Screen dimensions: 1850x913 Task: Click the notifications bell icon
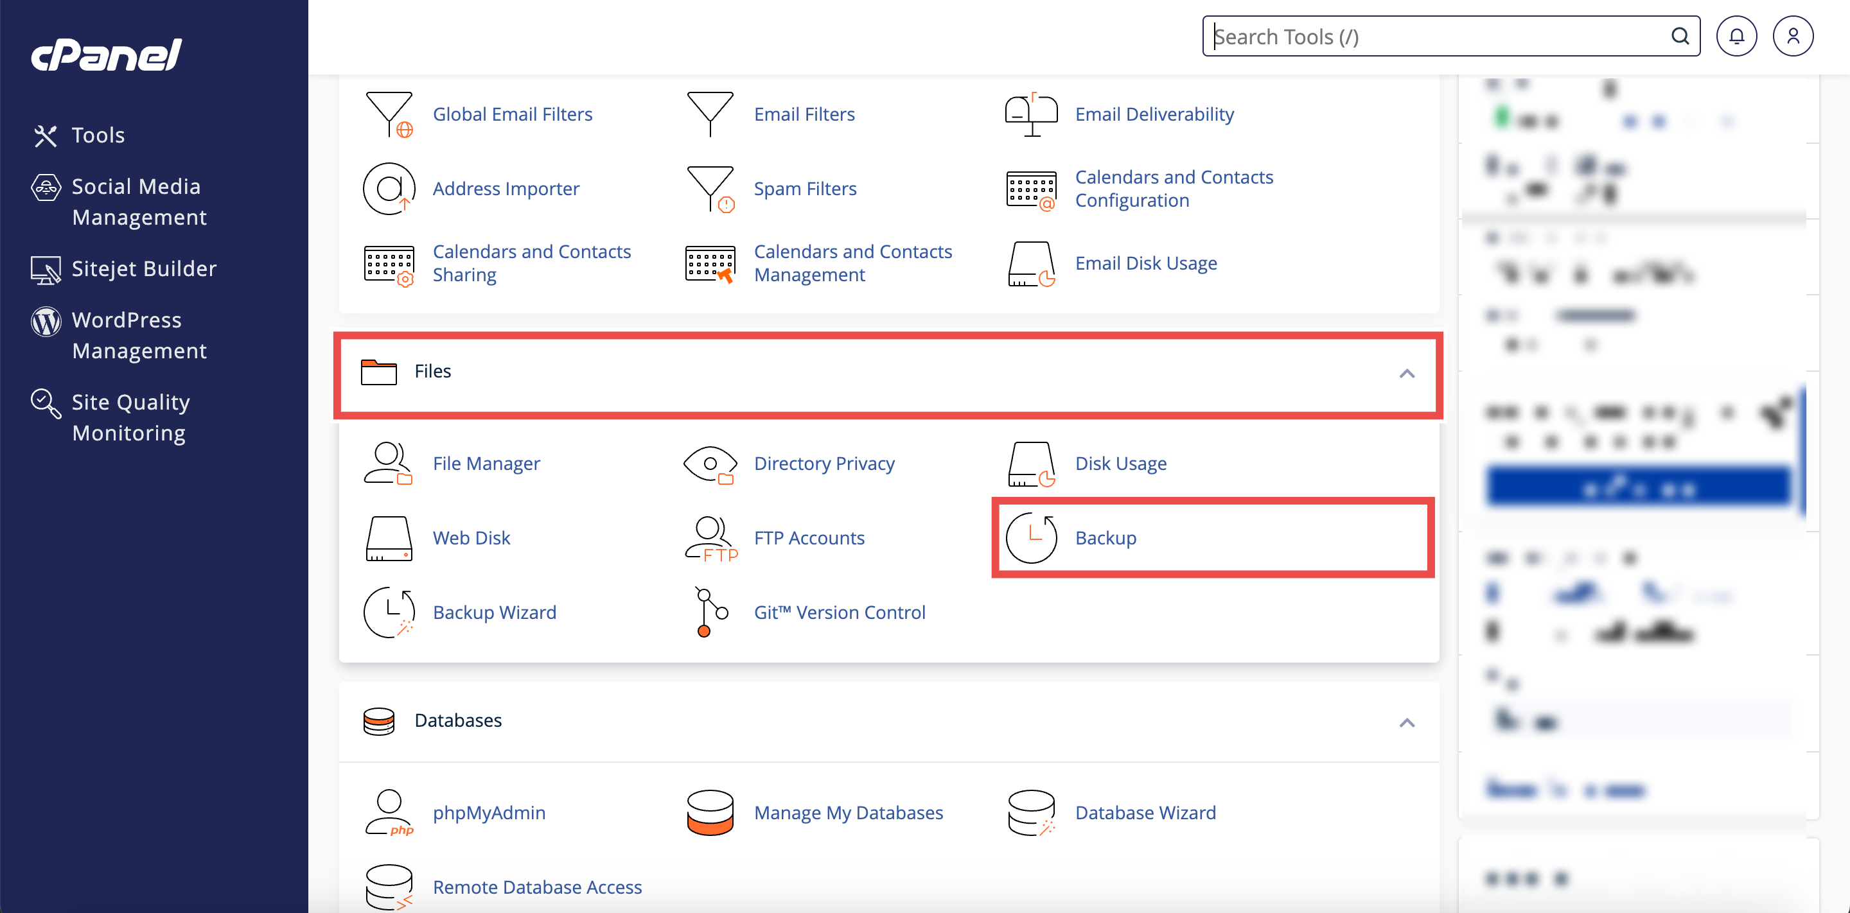[1736, 37]
